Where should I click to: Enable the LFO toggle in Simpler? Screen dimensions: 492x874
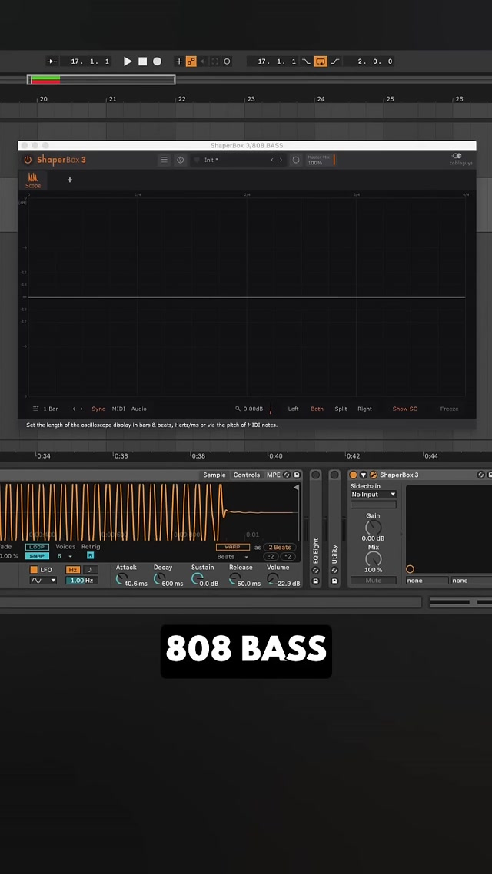point(34,570)
